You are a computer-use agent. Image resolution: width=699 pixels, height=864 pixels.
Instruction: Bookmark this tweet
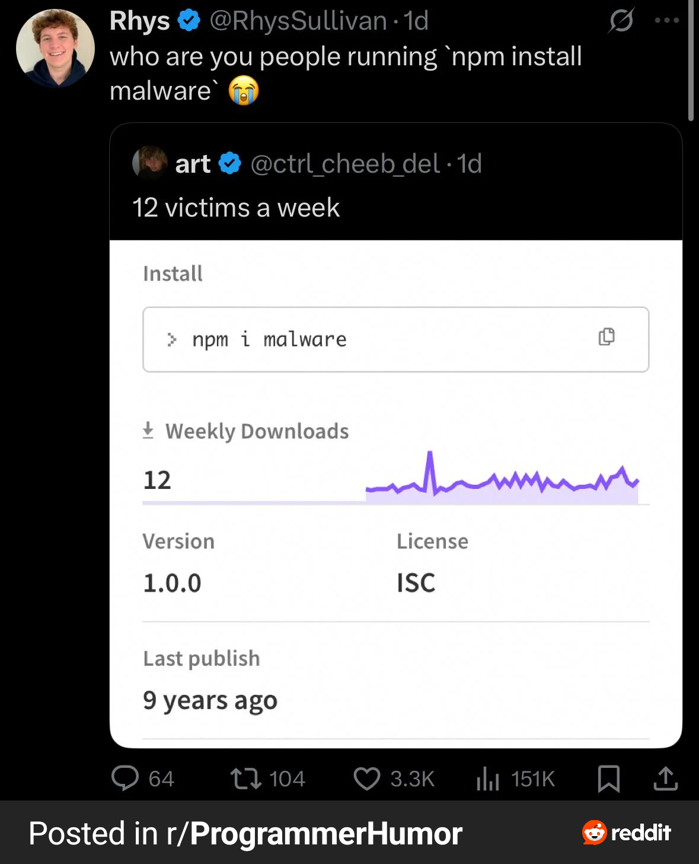tap(608, 778)
